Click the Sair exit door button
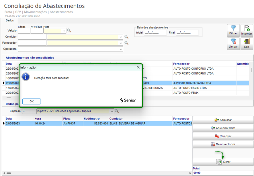Image resolution: width=254 pixels, height=176 pixels. click(x=247, y=44)
